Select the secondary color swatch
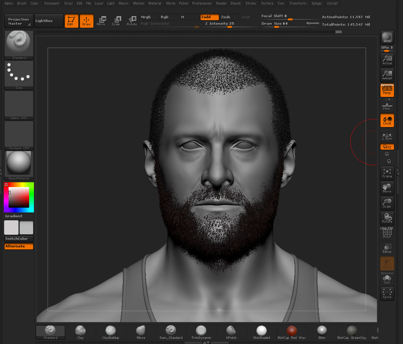403x344 pixels. [26, 228]
